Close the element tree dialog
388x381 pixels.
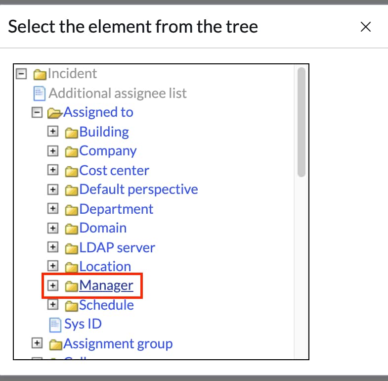point(366,27)
